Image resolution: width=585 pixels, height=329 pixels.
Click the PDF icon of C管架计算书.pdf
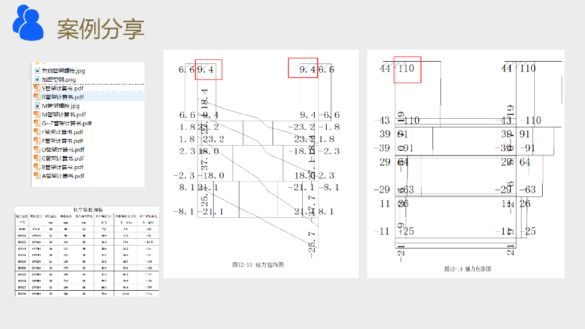[x=37, y=158]
